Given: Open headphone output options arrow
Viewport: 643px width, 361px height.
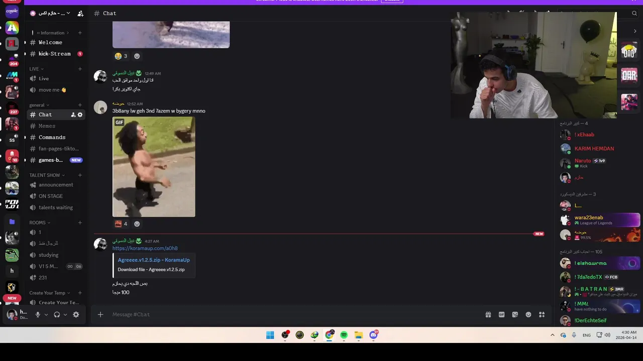Looking at the screenshot, I should pyautogui.click(x=65, y=315).
